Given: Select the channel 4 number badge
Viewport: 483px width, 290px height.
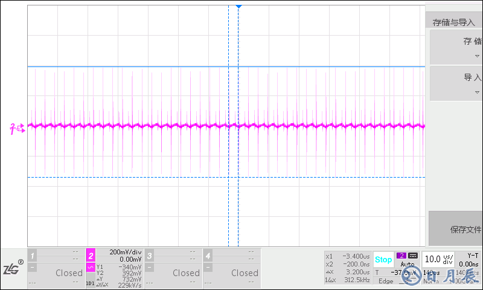Looking at the screenshot, I should click(208, 256).
